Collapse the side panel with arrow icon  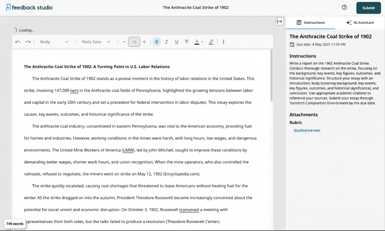pyautogui.click(x=280, y=22)
